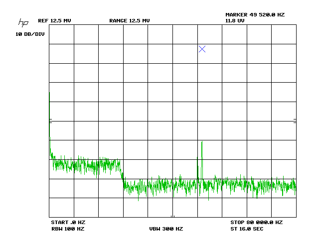Click the tall green spectral peak tip
Viewport: 319px width, 239px height.
202,141
